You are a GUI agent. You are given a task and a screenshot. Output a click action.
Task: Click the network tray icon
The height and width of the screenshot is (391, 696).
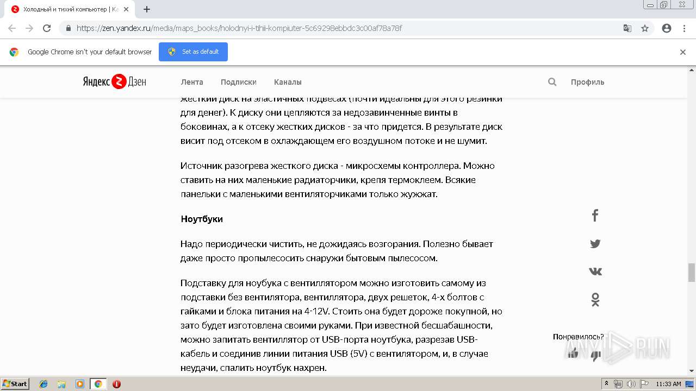(618, 384)
